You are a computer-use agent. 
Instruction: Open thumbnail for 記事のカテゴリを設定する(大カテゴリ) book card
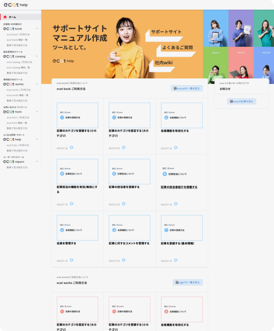(x=129, y=115)
